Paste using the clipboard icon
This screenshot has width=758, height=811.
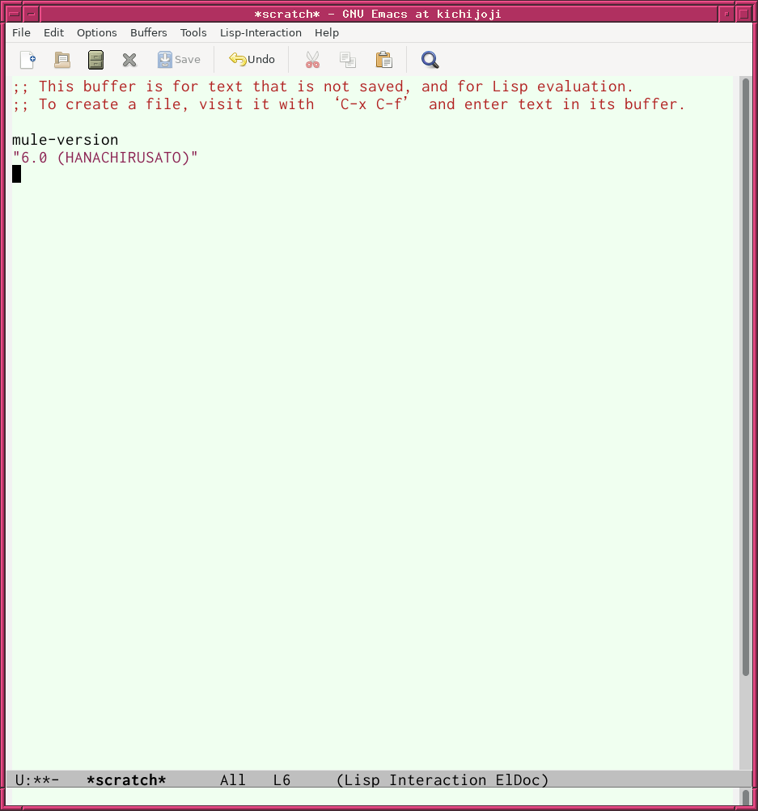(x=383, y=60)
